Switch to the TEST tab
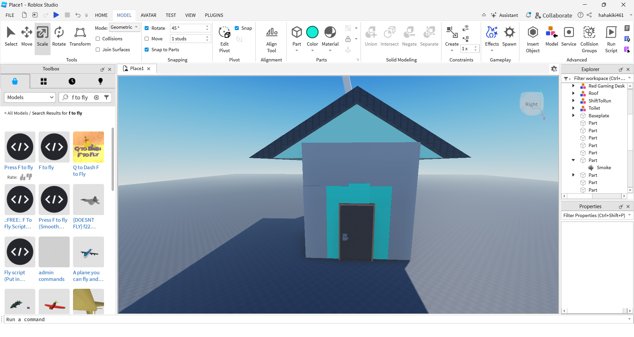634x337 pixels. 171,15
